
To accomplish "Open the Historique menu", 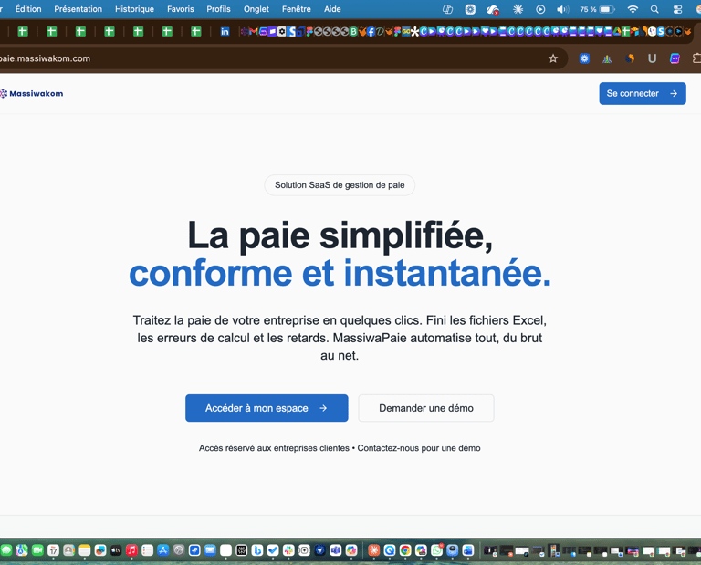I will pos(134,9).
